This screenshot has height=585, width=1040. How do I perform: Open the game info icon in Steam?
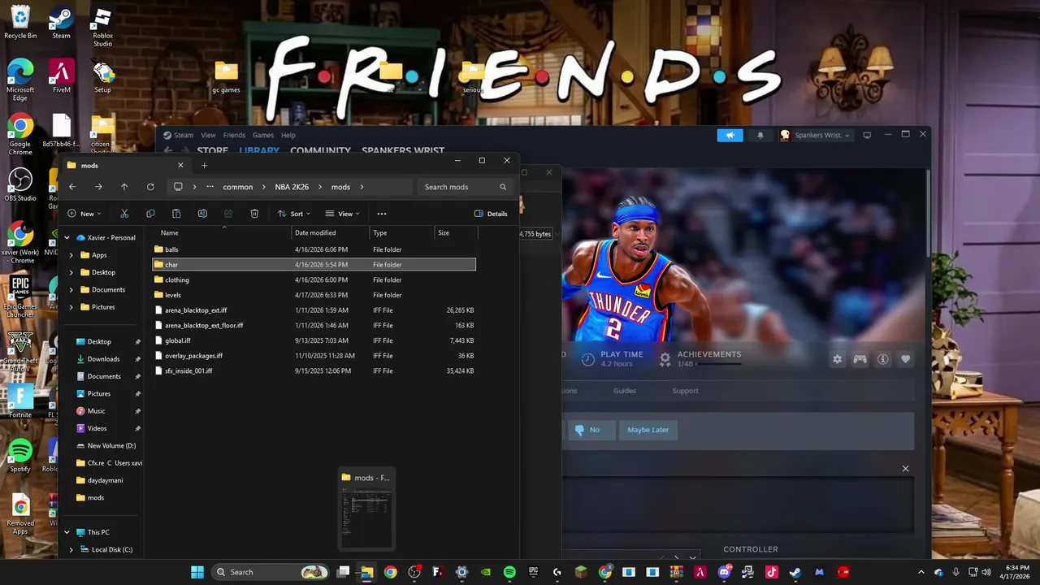(x=882, y=359)
